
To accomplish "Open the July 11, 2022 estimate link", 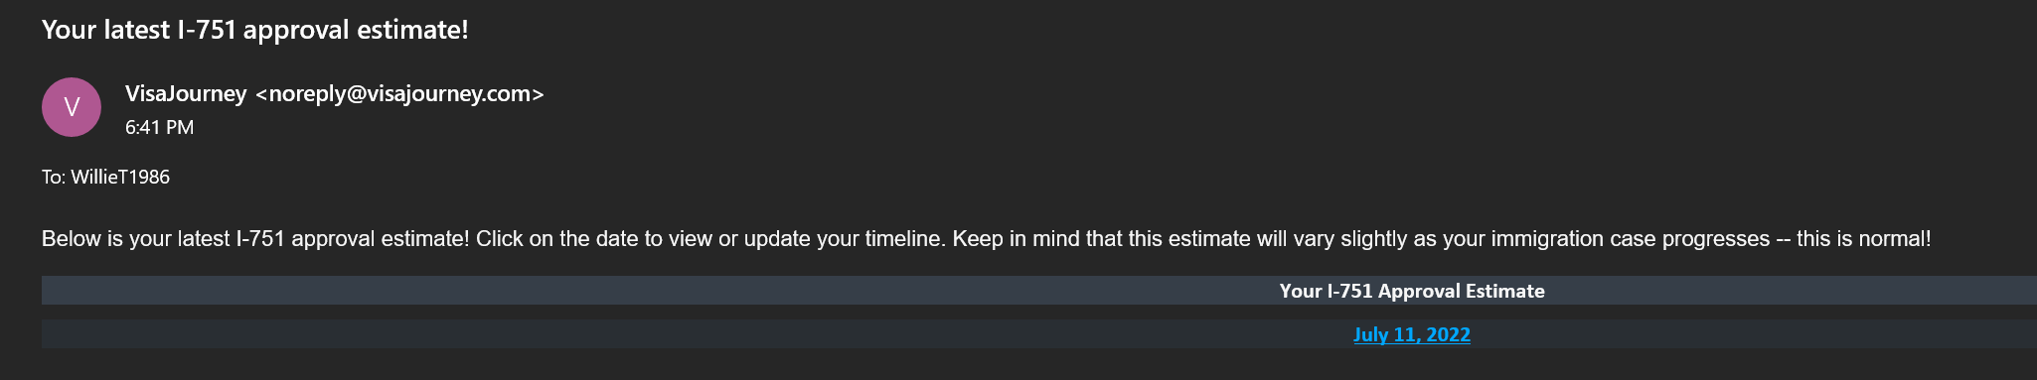I will tap(1411, 334).
